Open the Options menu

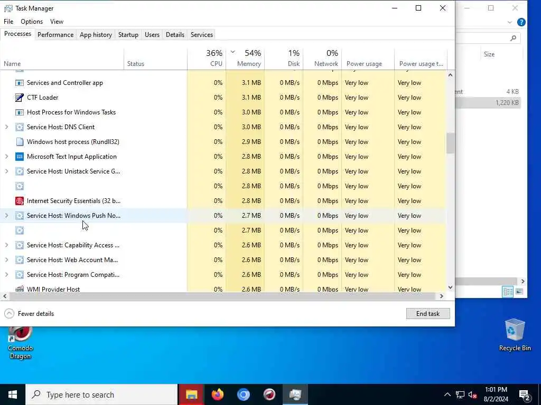pyautogui.click(x=32, y=21)
